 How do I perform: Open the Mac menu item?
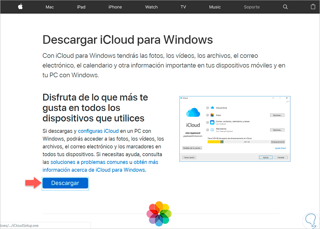pos(50,7)
